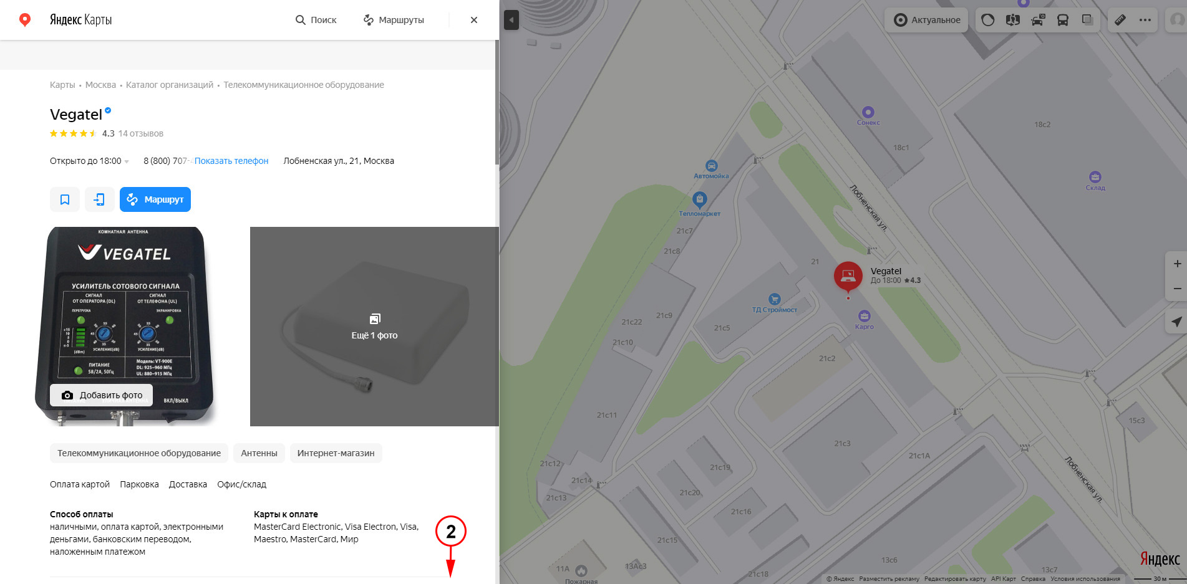This screenshot has height=584, width=1187.
Task: Open the three-dots more options menu
Action: click(1145, 20)
